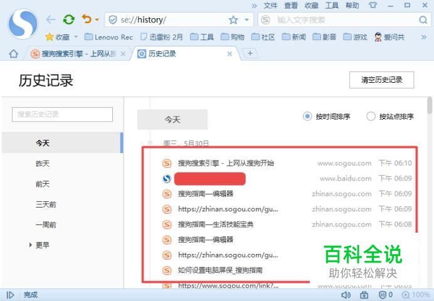Click the Sogou browser logo avatar

click(x=23, y=24)
